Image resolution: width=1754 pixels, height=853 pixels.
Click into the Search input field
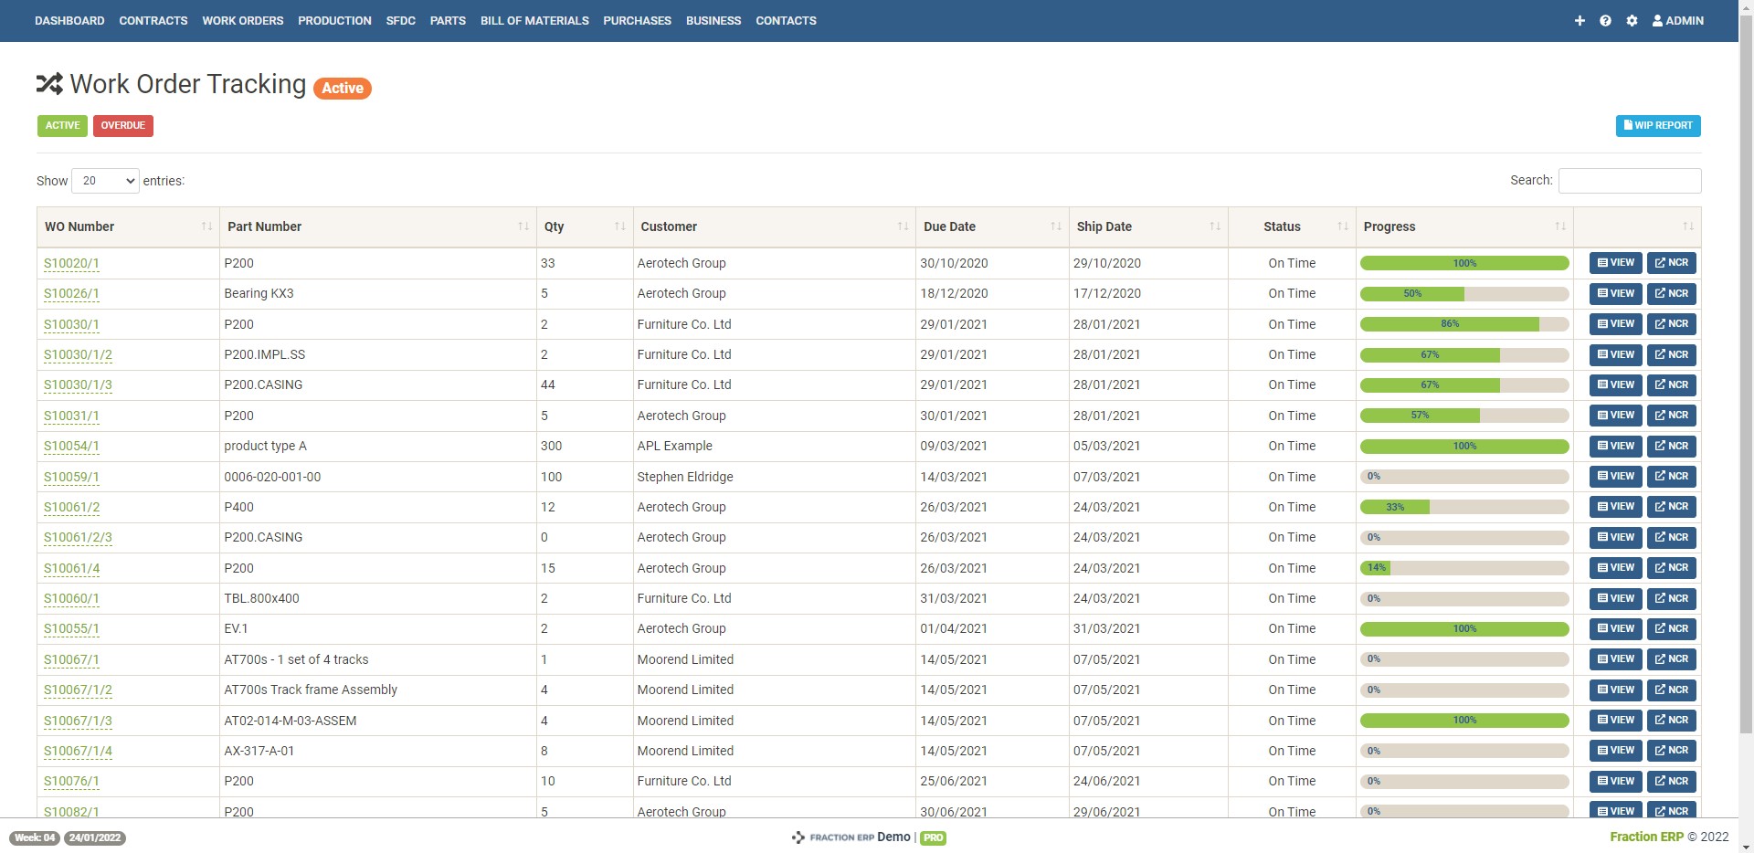point(1629,181)
